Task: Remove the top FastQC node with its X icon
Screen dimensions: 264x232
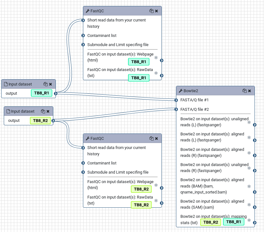Action: click(156, 11)
